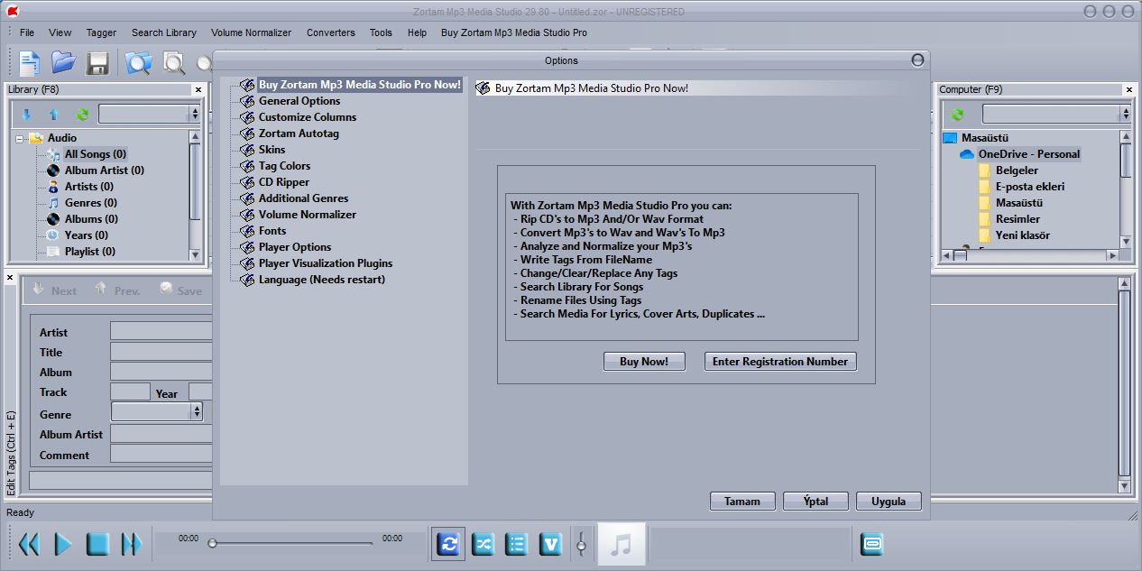The width and height of the screenshot is (1142, 571).
Task: Open the Genre dropdown in Edit Tags
Action: (x=157, y=411)
